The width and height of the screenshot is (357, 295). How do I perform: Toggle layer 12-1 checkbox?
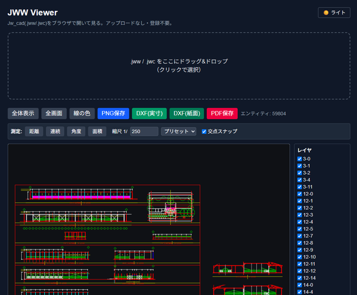coord(299,201)
